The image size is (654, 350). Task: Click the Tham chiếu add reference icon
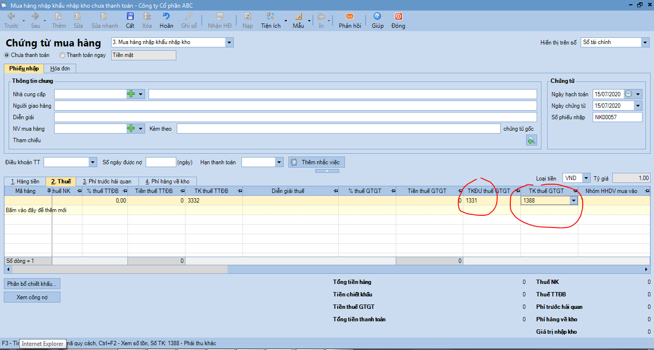(x=531, y=140)
